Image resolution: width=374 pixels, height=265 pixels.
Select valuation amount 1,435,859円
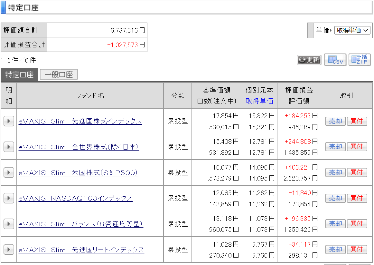coord(301,152)
